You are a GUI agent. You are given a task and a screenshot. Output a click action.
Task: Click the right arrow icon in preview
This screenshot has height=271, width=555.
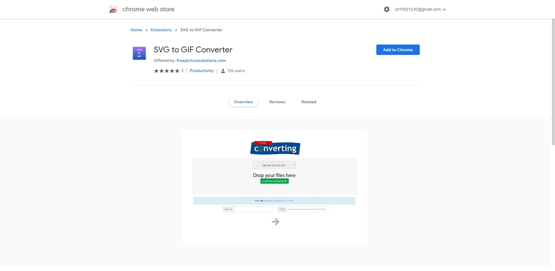(x=276, y=222)
